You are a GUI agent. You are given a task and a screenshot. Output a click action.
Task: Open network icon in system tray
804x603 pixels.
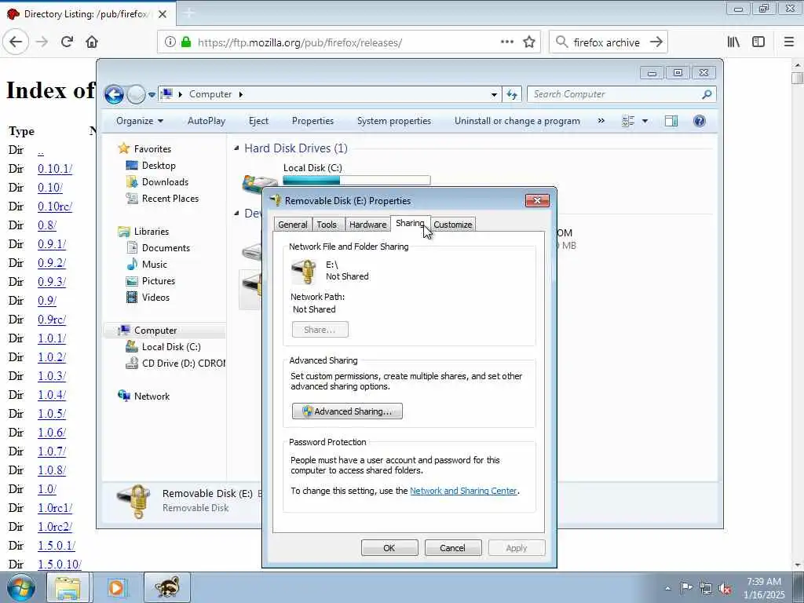coord(706,588)
